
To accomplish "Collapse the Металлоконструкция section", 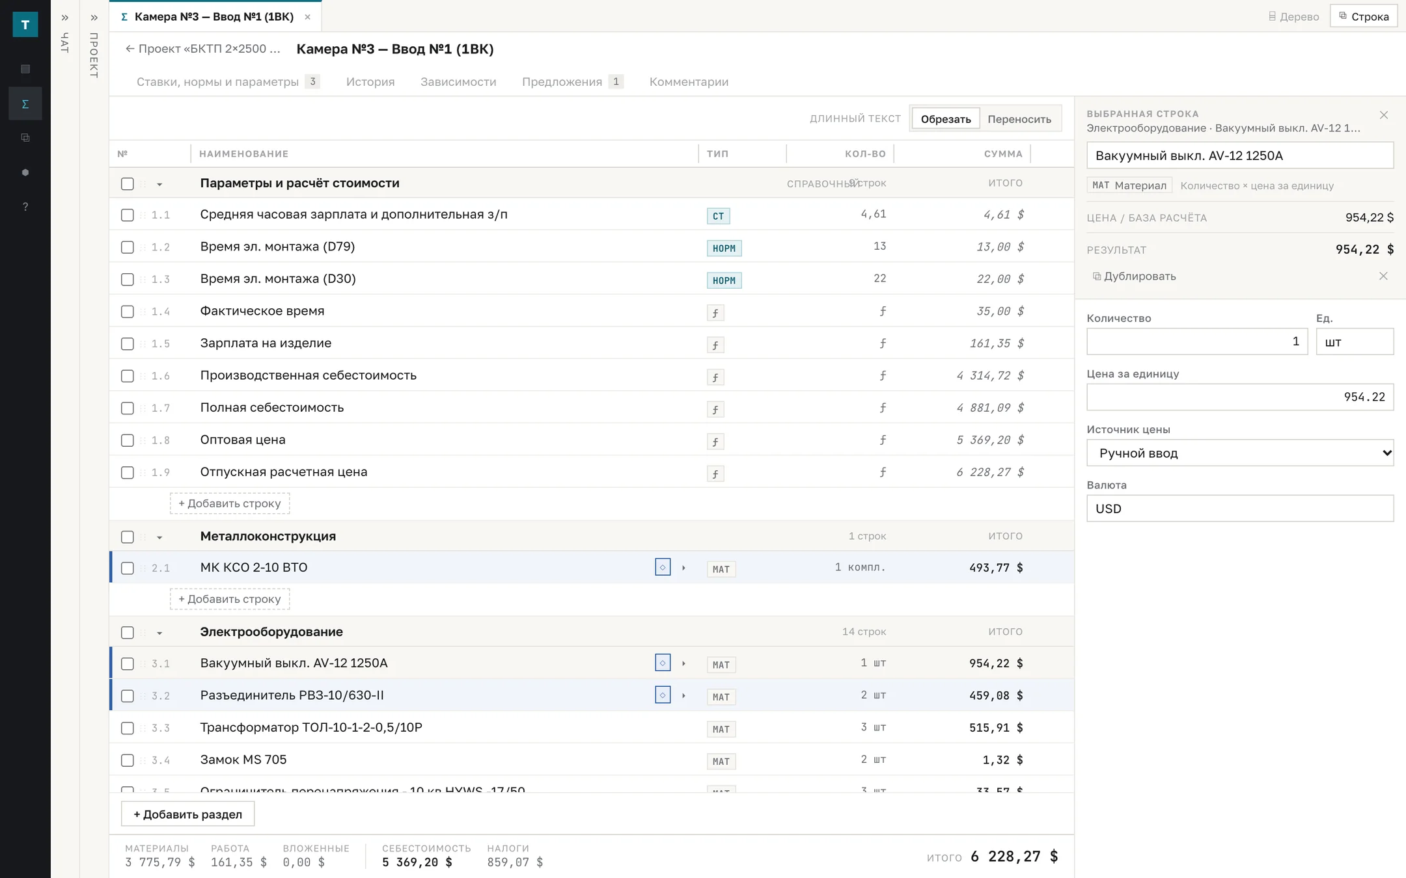I will point(159,538).
